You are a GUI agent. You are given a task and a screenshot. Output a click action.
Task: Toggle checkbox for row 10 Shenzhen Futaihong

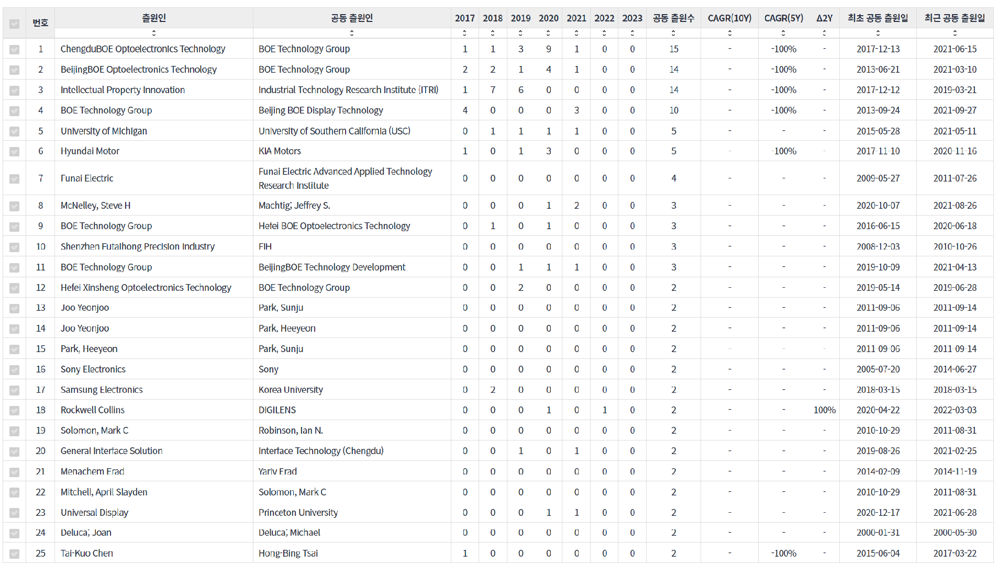[x=14, y=247]
